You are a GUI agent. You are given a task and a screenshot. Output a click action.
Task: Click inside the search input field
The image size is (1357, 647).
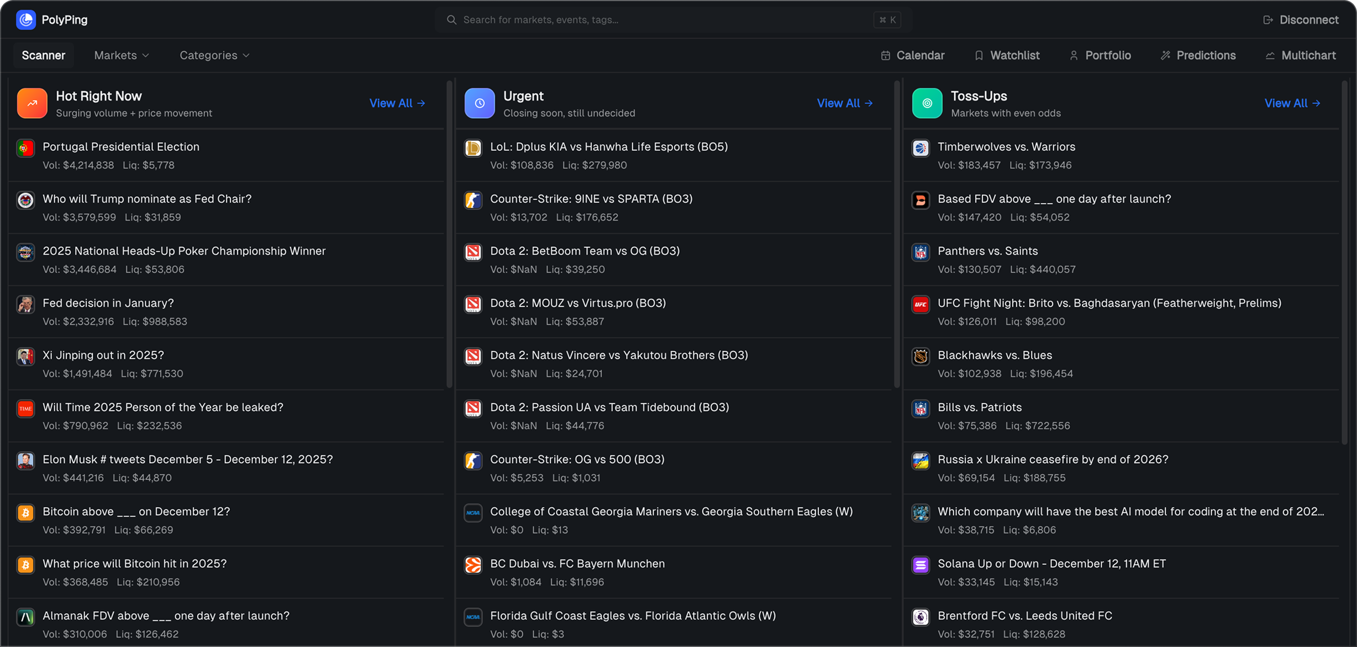click(x=608, y=19)
